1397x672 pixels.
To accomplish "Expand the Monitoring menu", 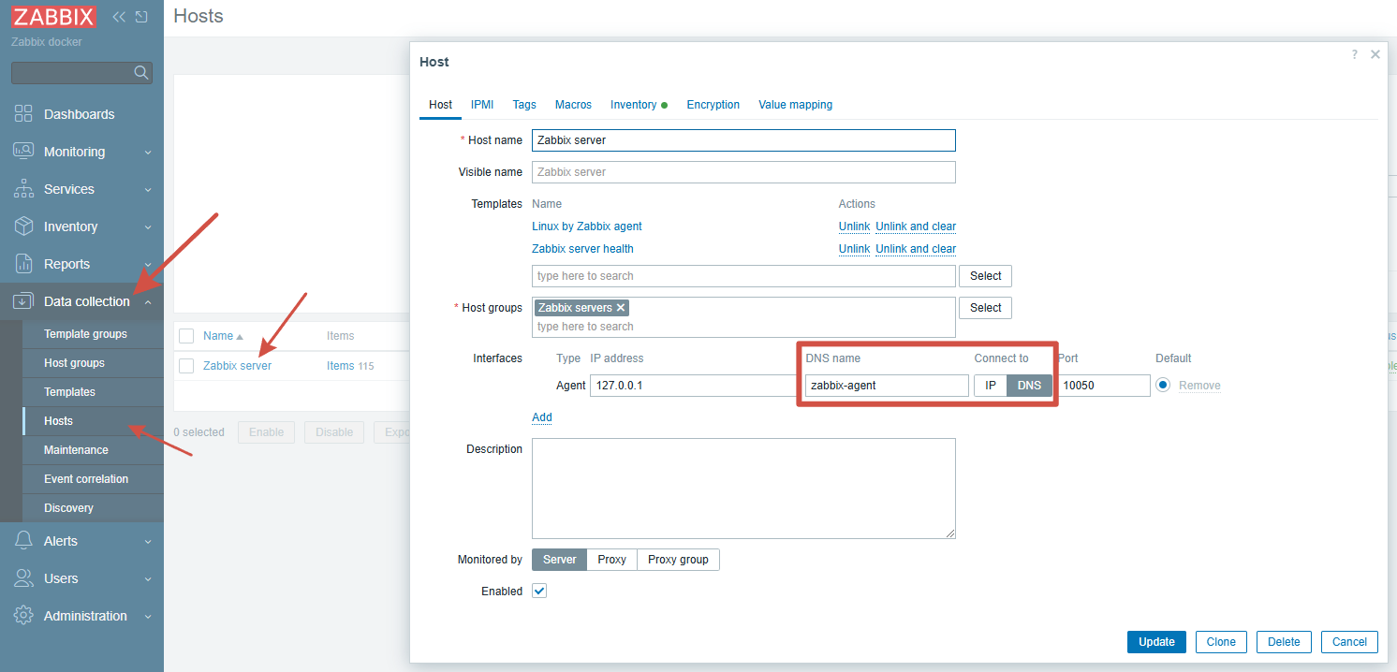I will [147, 152].
